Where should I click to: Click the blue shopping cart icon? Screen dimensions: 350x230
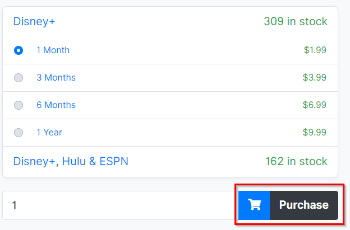pyautogui.click(x=254, y=205)
